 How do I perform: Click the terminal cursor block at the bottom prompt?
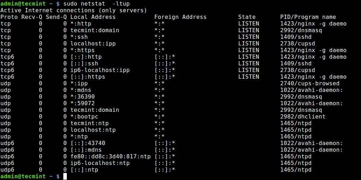coord(65,177)
